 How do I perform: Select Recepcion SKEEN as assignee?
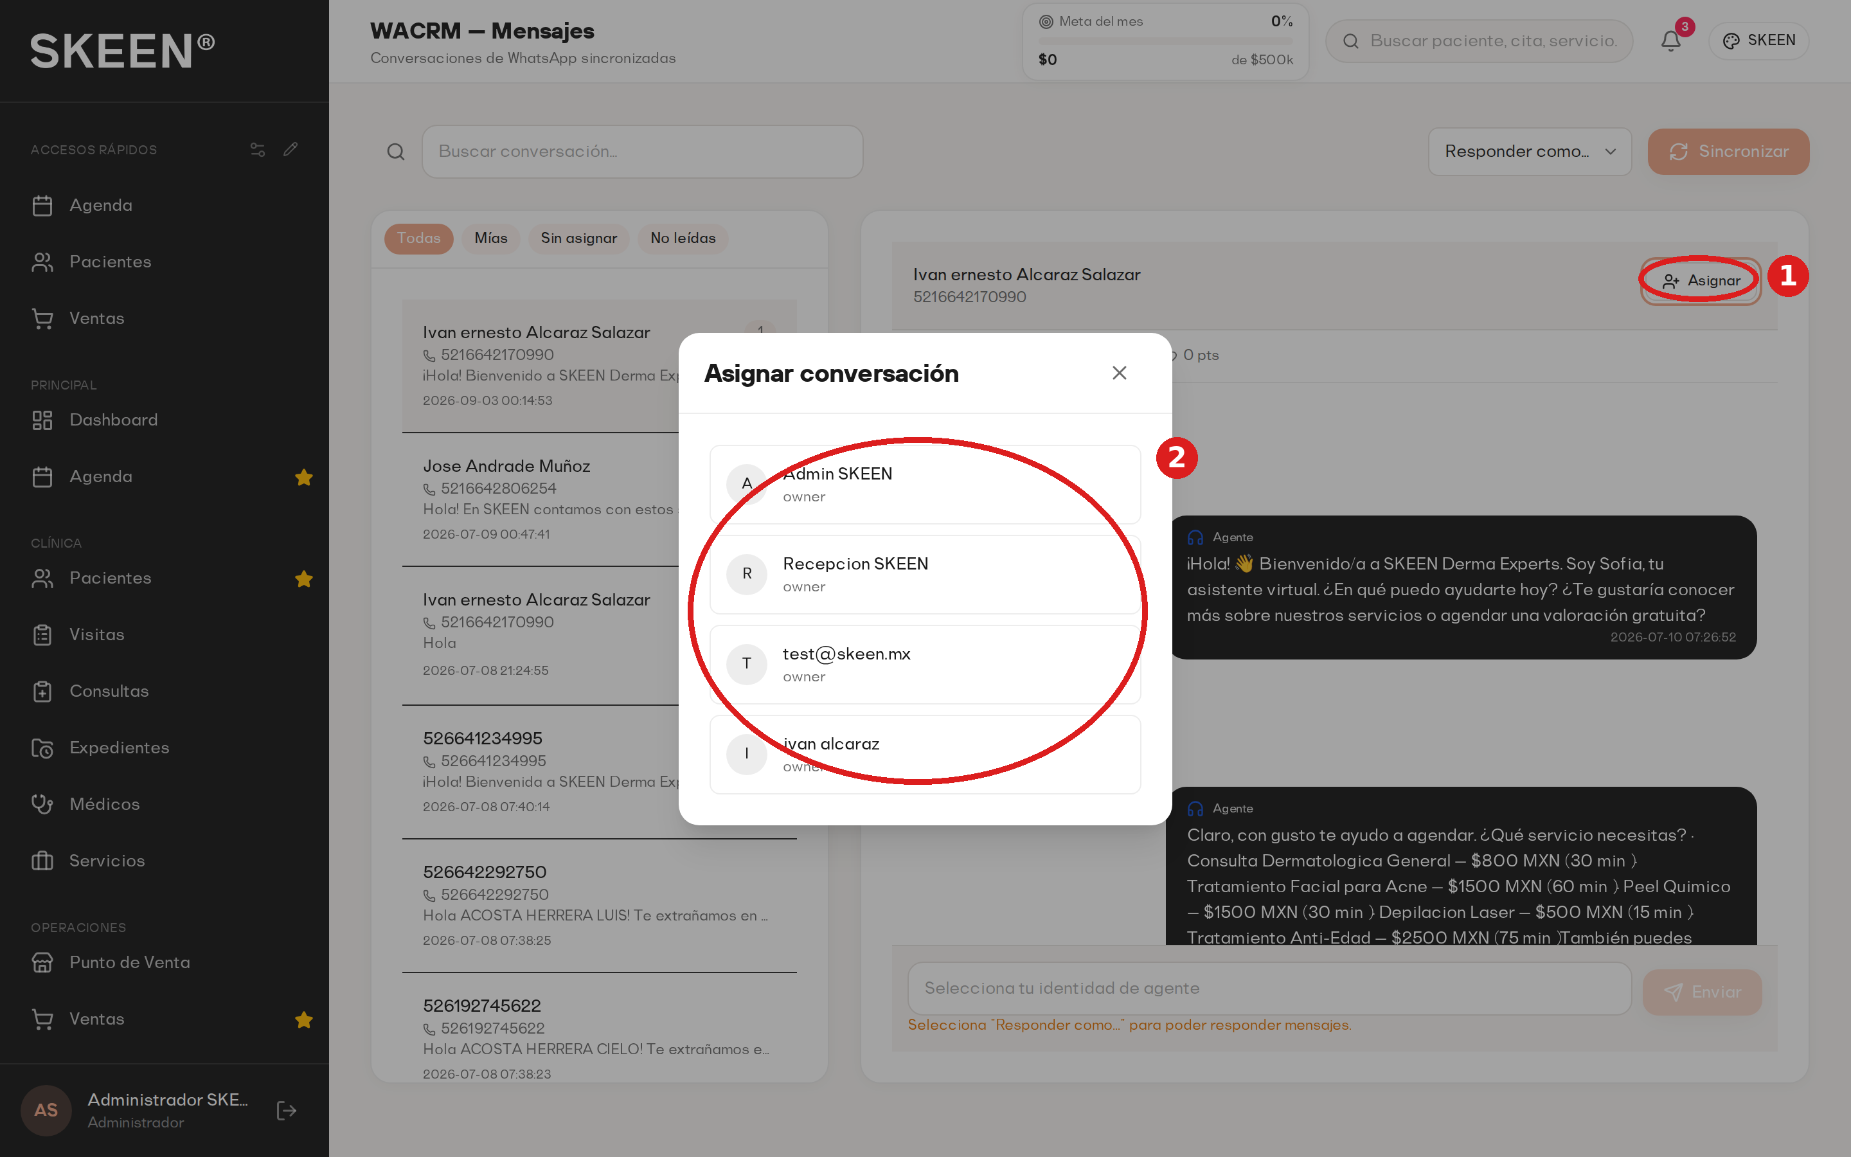pyautogui.click(x=925, y=574)
